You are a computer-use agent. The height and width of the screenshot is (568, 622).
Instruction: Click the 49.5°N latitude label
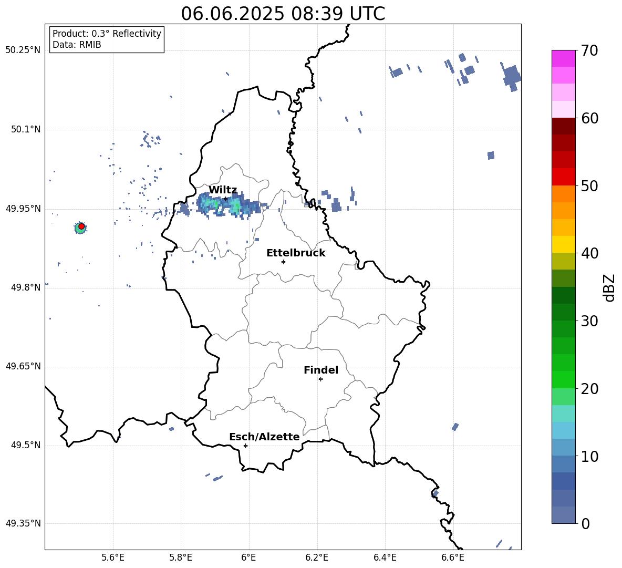[26, 445]
